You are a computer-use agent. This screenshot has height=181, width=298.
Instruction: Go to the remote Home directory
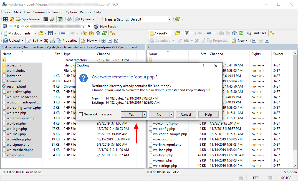point(234,33)
